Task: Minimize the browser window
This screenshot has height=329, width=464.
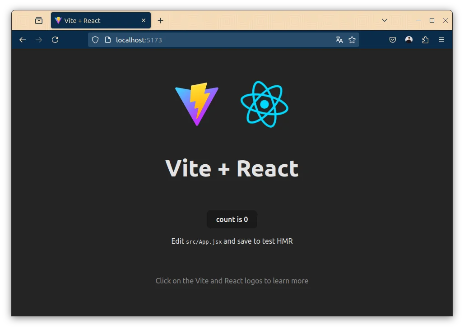Action: click(418, 20)
